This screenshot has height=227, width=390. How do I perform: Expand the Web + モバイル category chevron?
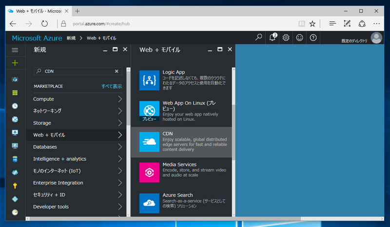pos(120,135)
